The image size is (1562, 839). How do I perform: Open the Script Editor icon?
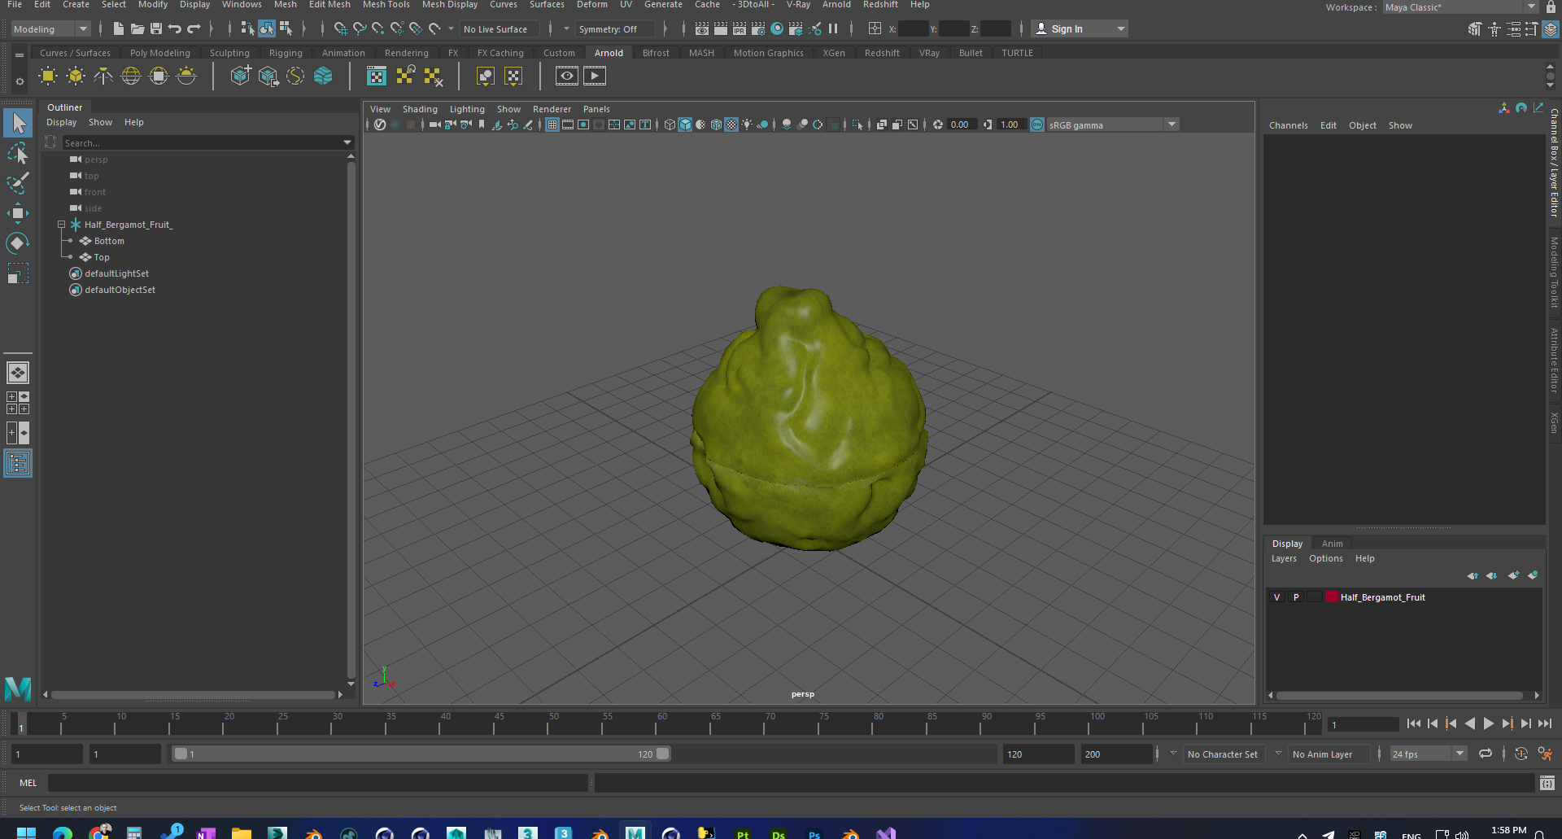tap(1547, 783)
